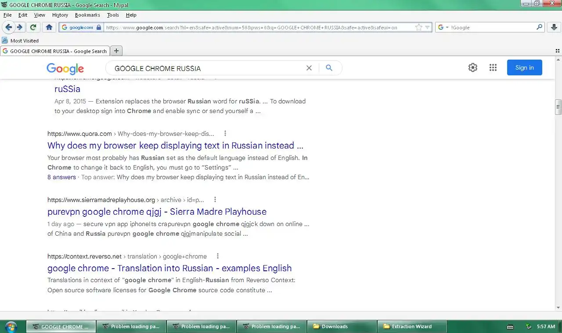Open Google settings gear icon

[473, 67]
